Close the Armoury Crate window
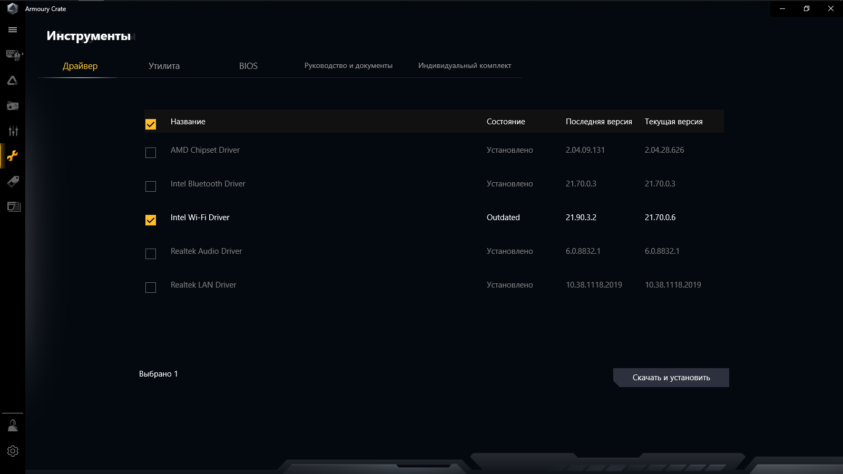This screenshot has width=843, height=474. (x=831, y=8)
